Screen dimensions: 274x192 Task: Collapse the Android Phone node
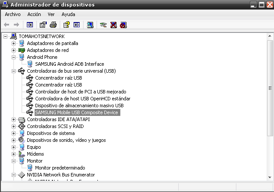pyautogui.click(x=13, y=57)
